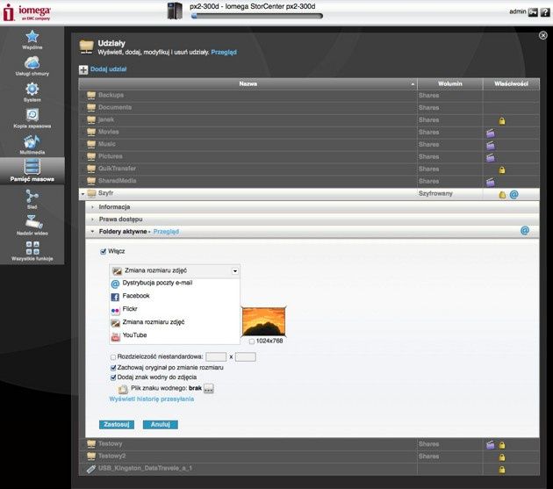Screen dimensions: 553x489
Task: Click lock icon in USB_Kingston row
Action: coord(502,470)
